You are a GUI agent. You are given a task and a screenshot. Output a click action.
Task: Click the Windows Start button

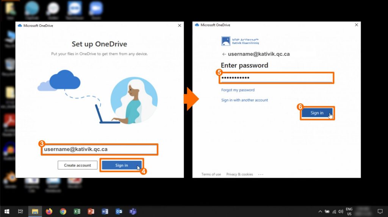(x=7, y=211)
